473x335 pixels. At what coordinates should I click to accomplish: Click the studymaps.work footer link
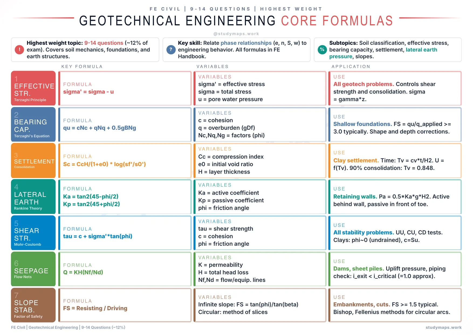tap(443, 327)
